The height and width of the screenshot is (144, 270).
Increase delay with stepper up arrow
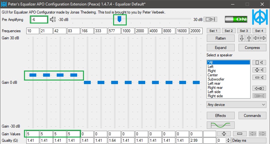click(228, 139)
